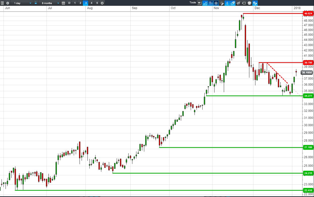
Task: Select the text annotation tool
Action: click(x=211, y=3)
